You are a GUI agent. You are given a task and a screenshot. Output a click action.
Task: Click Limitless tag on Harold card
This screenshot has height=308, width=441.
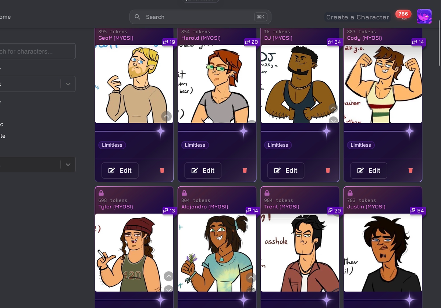[195, 145]
